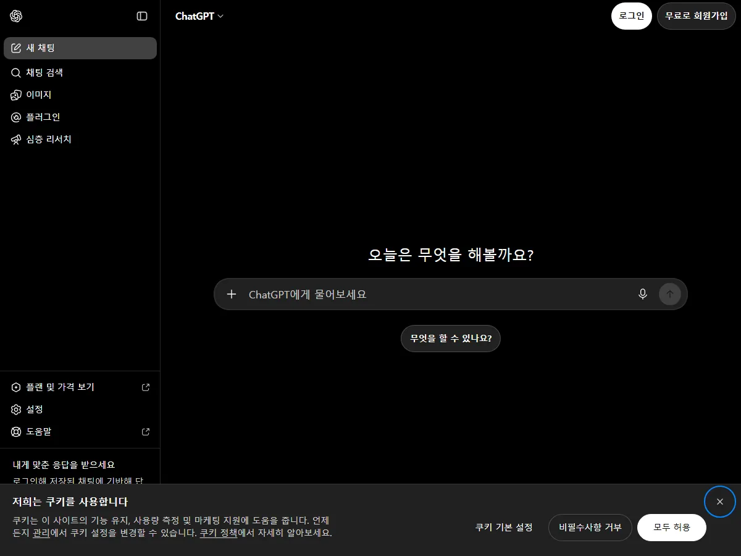The image size is (741, 556).
Task: Open 채팅 검색 in the sidebar
Action: click(80, 73)
